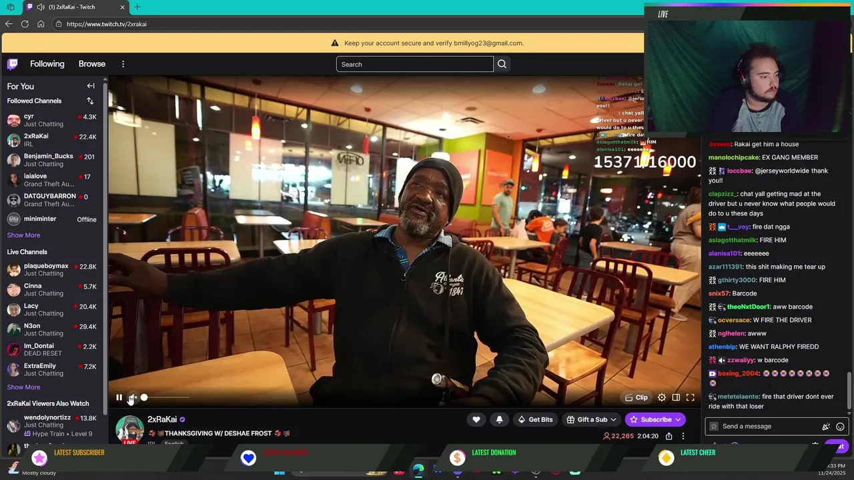Open the Gift a Sub dropdown
This screenshot has height=480, width=854.
592,419
